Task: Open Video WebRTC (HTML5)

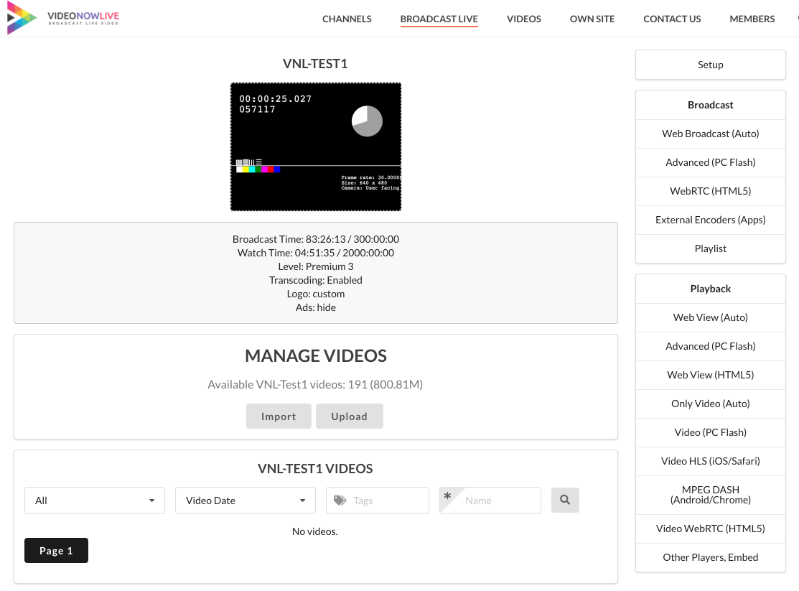Action: (710, 529)
